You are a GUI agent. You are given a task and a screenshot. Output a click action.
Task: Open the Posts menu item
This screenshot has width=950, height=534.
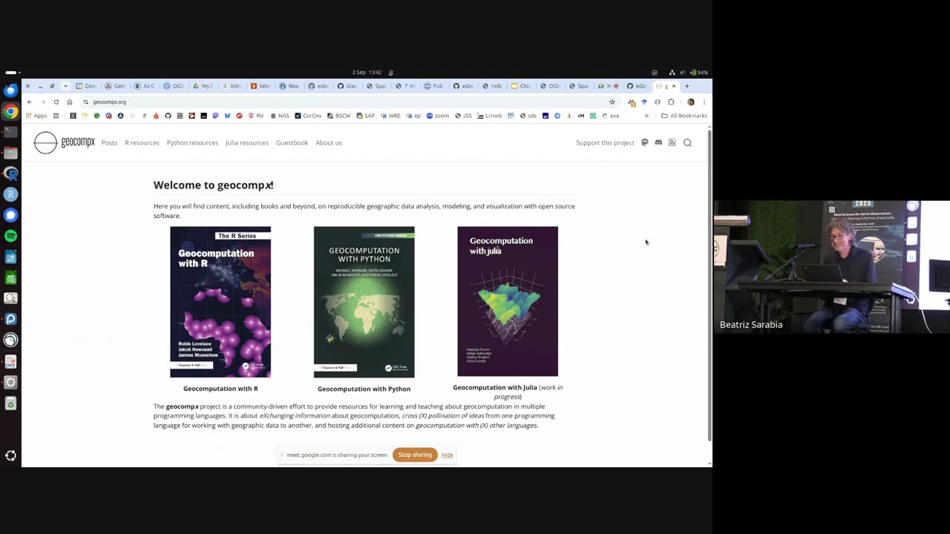(x=109, y=142)
